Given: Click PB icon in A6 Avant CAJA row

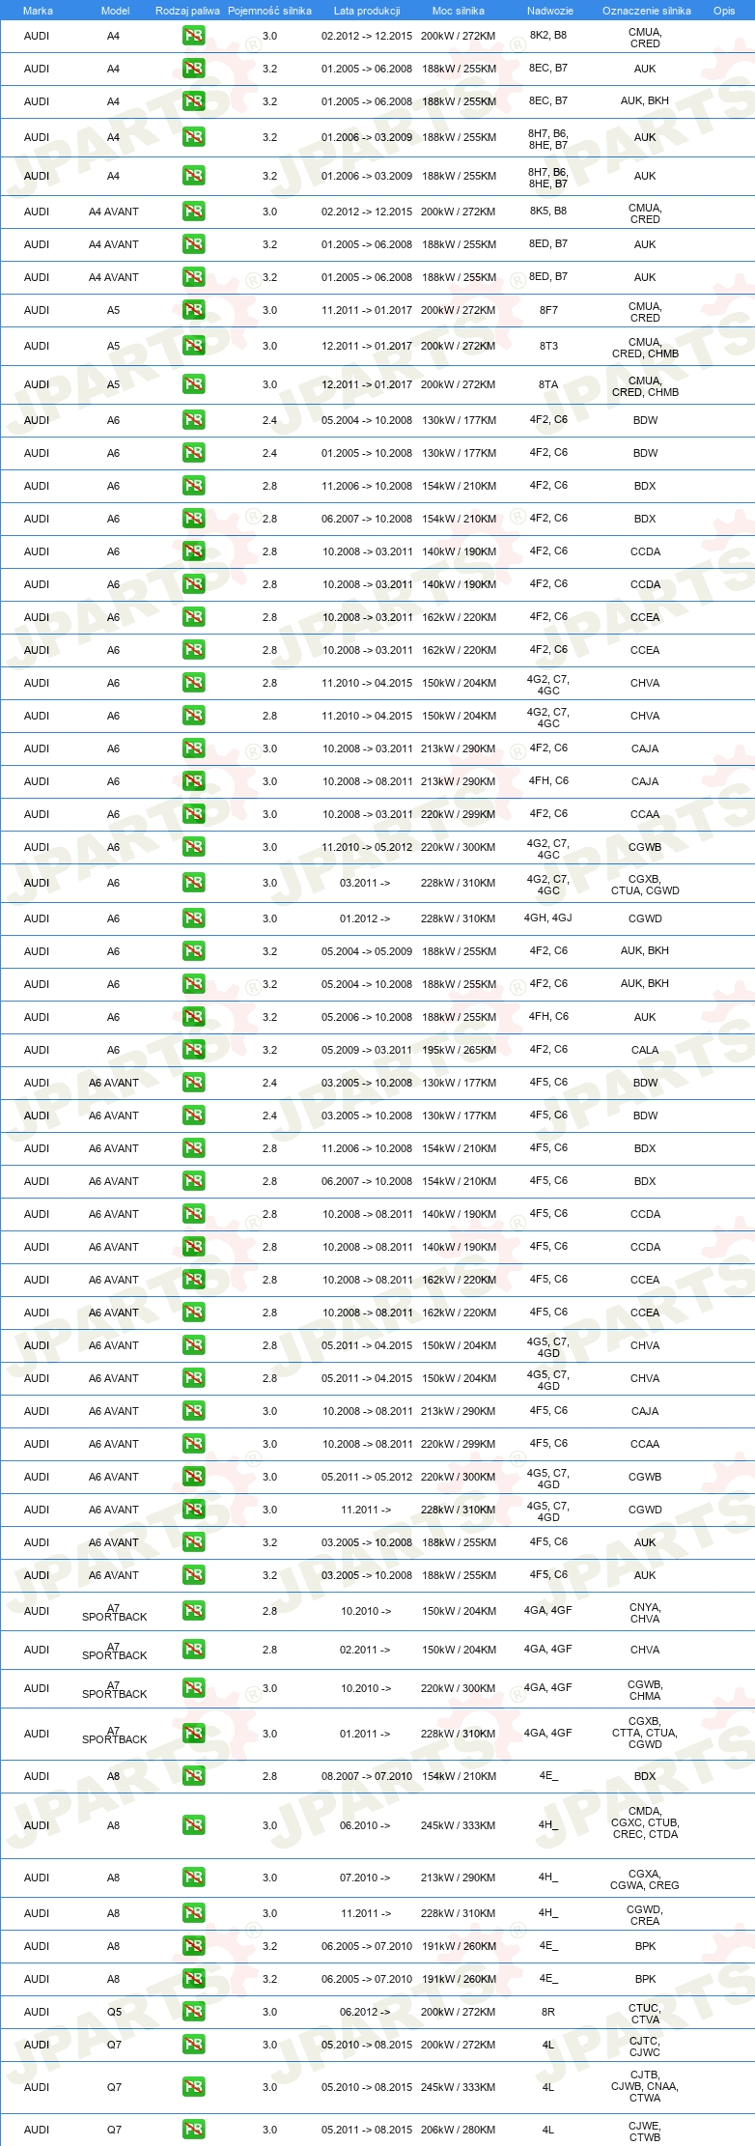Looking at the screenshot, I should click(193, 1411).
